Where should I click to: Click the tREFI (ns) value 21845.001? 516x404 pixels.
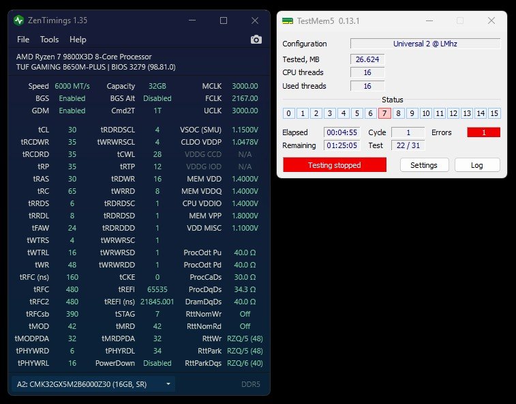point(157,302)
